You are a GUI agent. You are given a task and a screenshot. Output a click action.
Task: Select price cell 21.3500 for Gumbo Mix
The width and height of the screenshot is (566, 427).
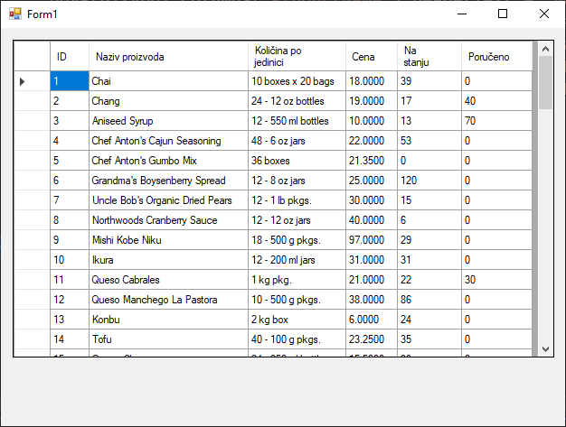[x=371, y=161]
